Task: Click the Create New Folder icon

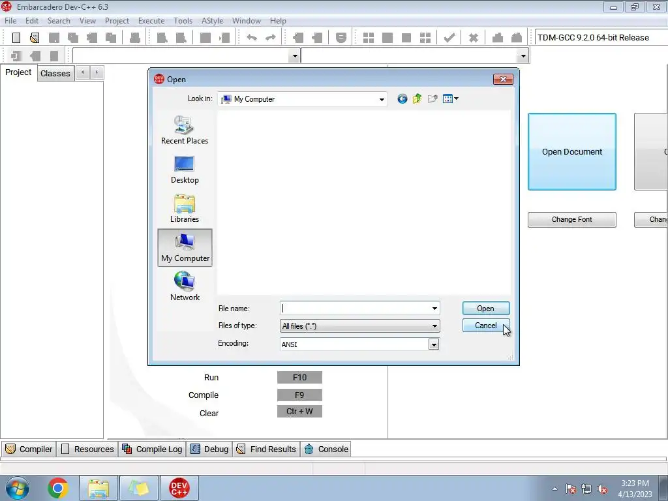Action: click(433, 99)
